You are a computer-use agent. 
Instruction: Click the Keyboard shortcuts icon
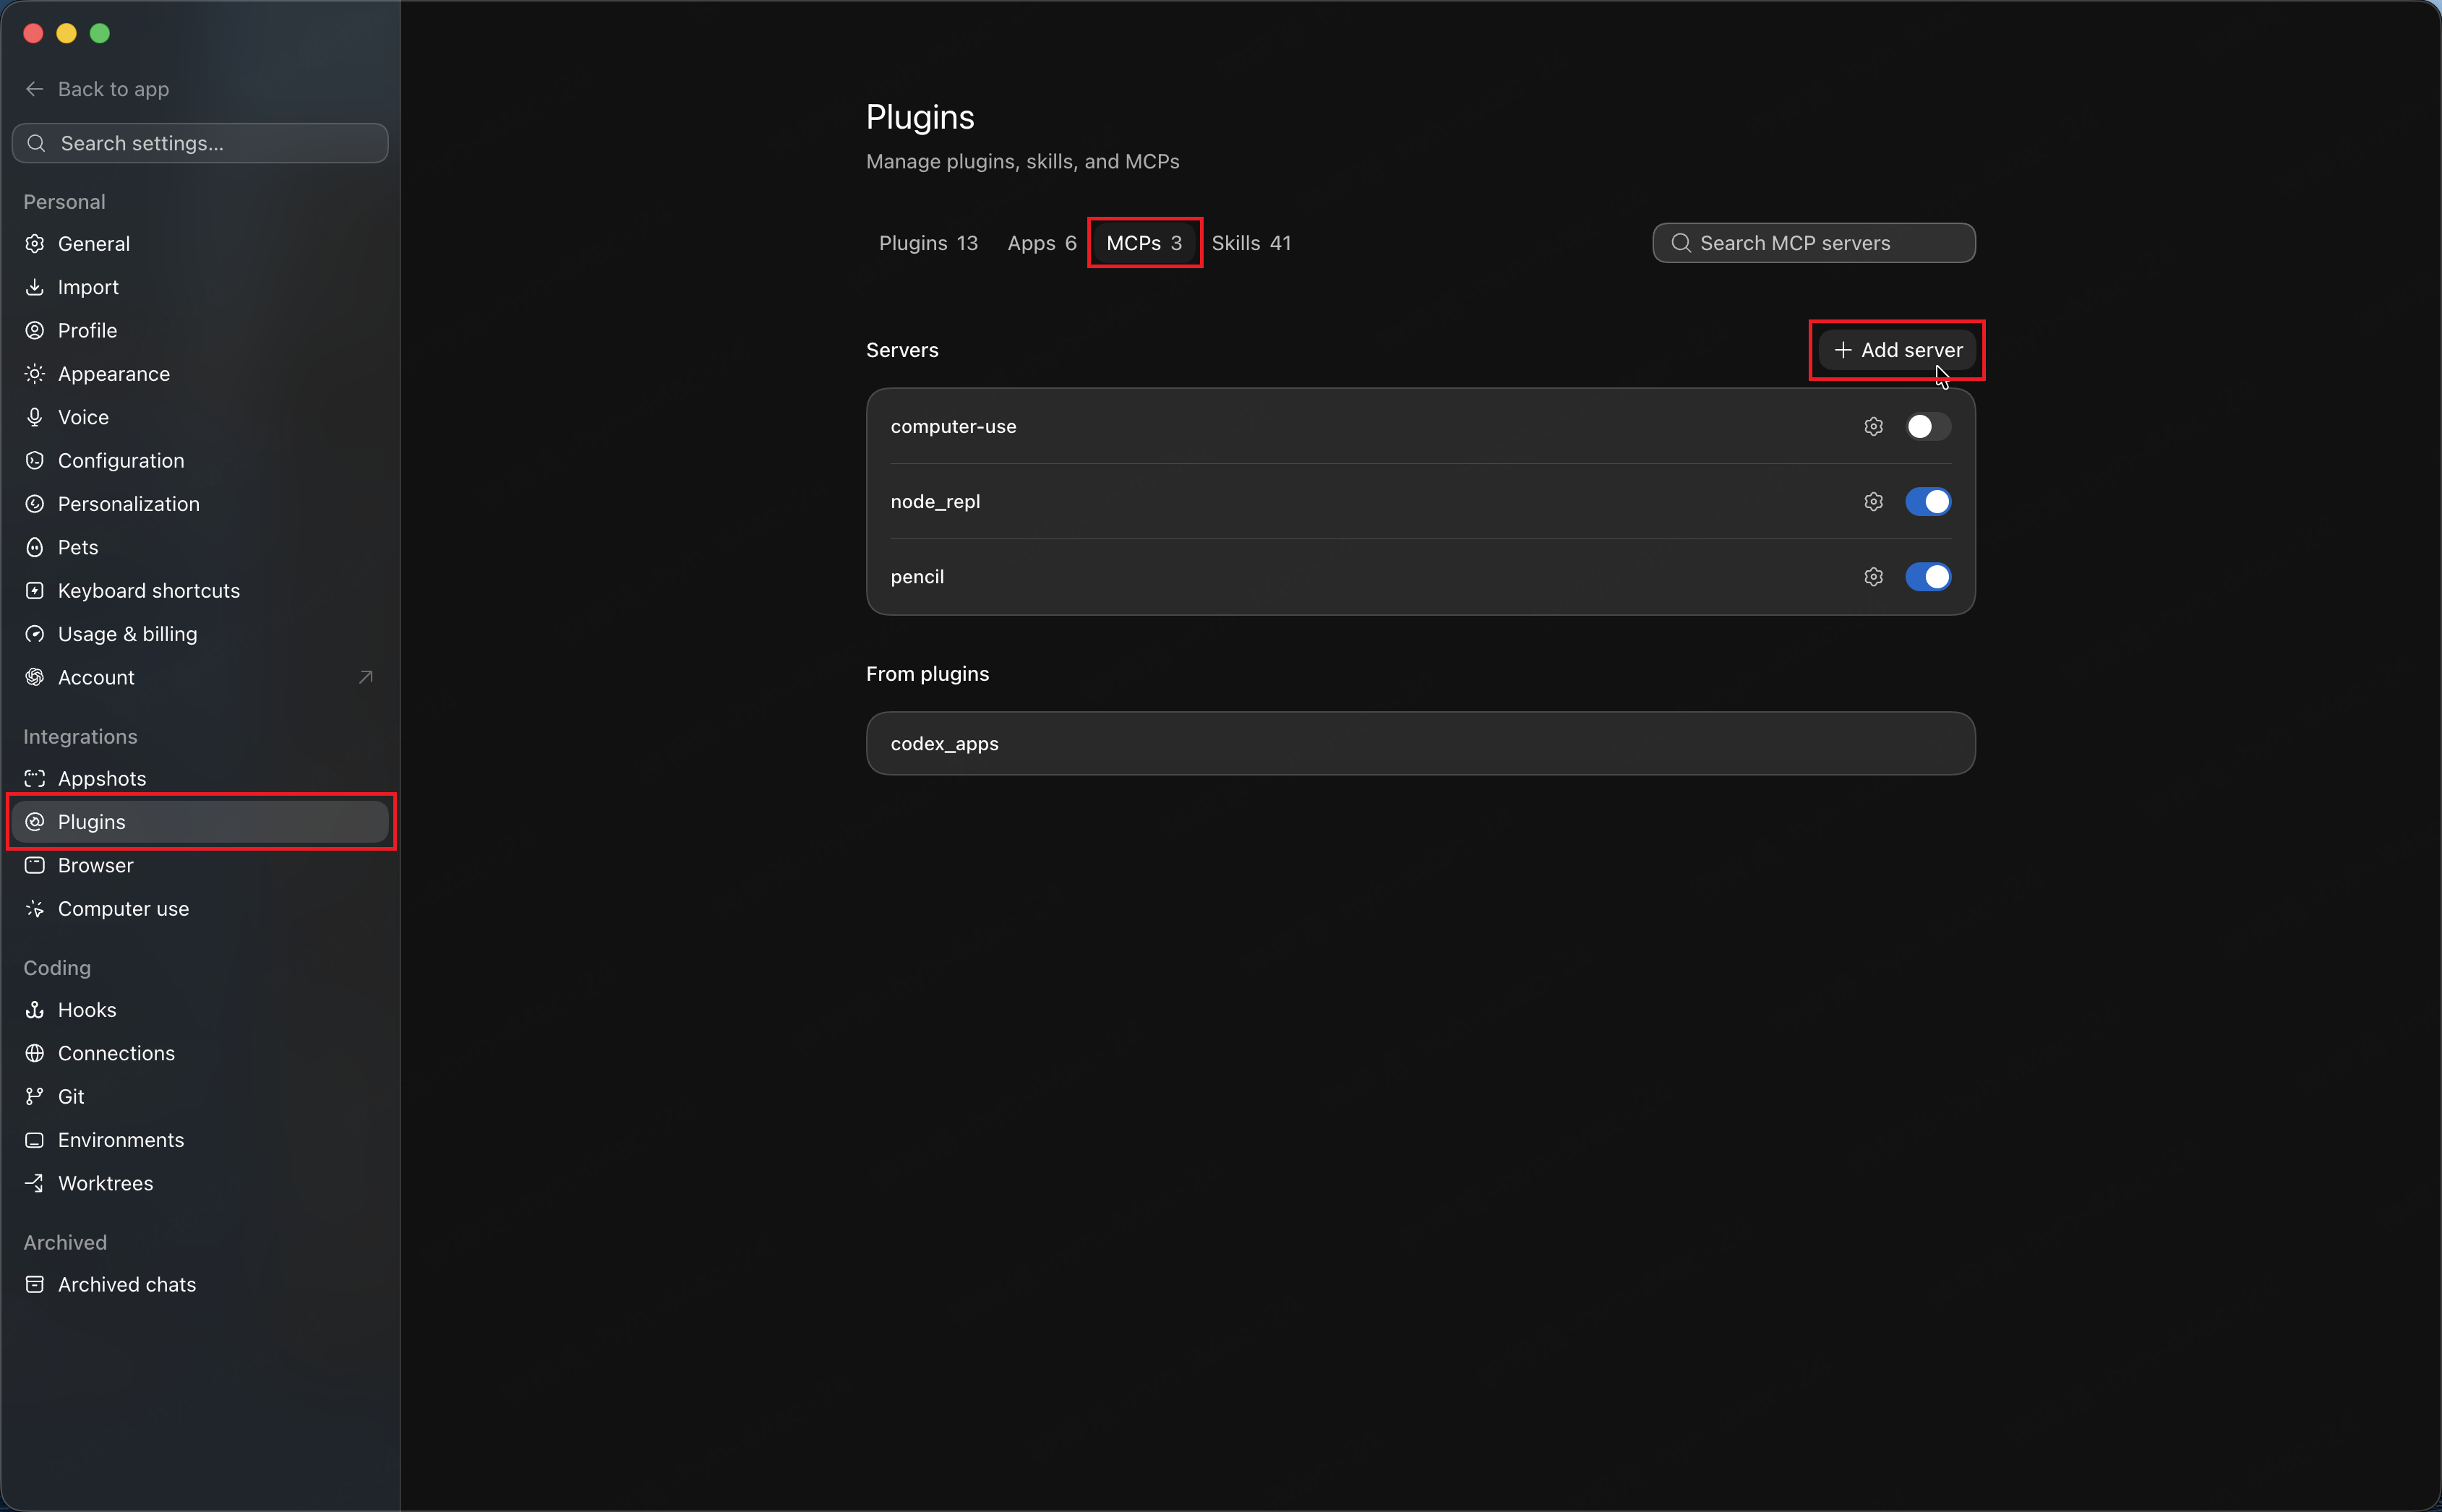tap(34, 590)
